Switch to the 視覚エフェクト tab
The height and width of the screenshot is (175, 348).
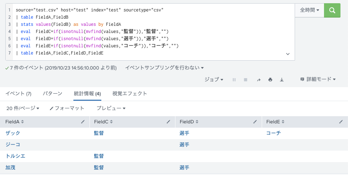130,94
